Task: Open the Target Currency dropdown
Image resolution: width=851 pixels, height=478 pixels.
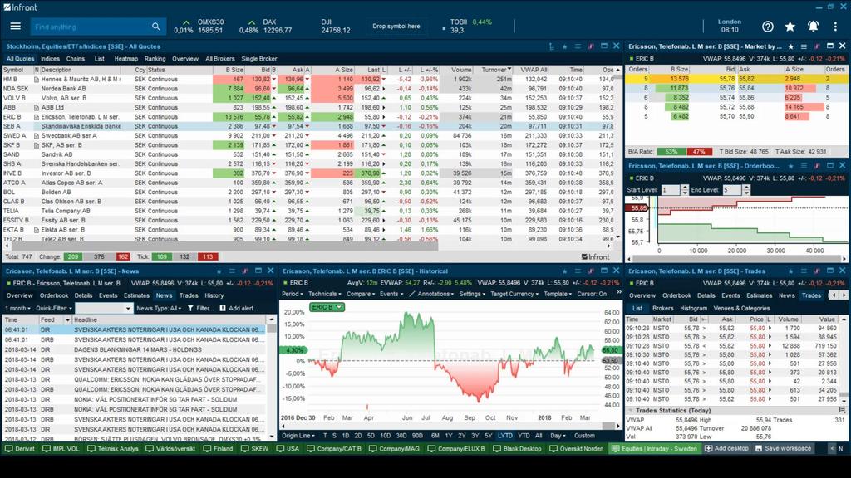Action: click(x=514, y=295)
